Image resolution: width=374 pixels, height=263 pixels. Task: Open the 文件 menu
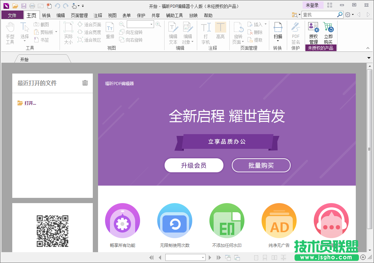12,15
